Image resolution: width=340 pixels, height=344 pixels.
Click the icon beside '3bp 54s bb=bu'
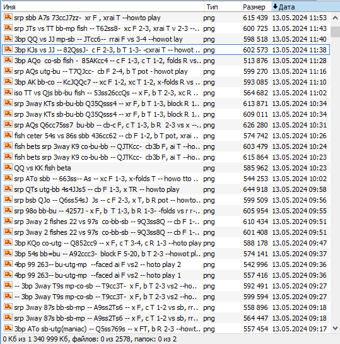[8, 254]
